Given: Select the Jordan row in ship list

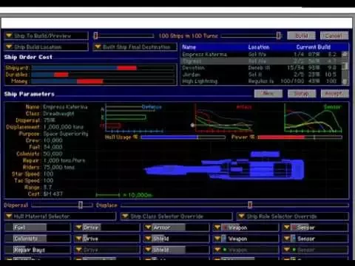Looking at the screenshot, I should tap(262, 75).
